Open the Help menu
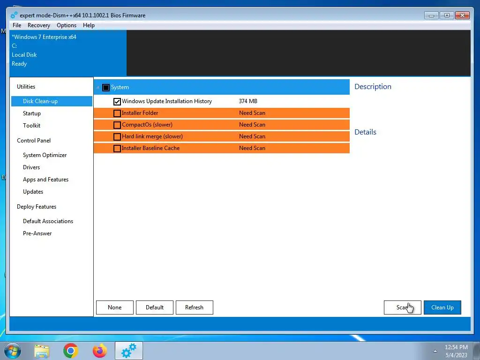 click(89, 25)
